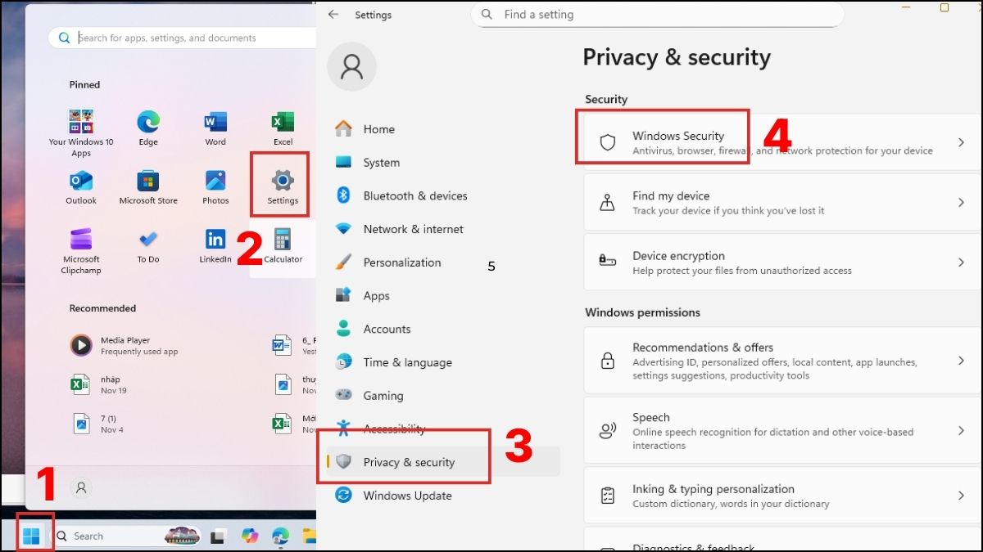Expand Inking & typing personalization chevron

(962, 496)
